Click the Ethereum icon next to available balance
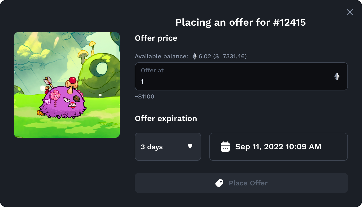 pos(194,56)
